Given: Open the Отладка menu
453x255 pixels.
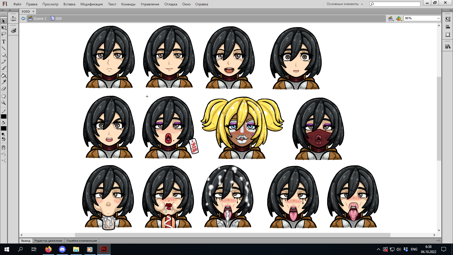Looking at the screenshot, I should pyautogui.click(x=171, y=4).
